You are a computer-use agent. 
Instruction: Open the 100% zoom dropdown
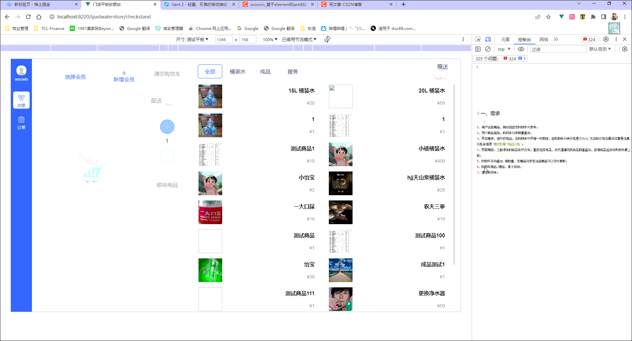pos(270,39)
